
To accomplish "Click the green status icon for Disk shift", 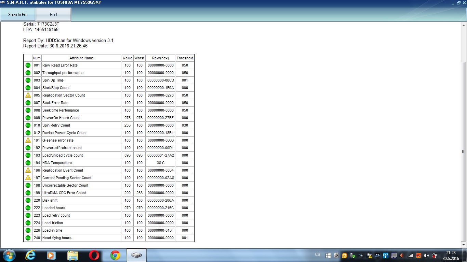I will (x=28, y=200).
